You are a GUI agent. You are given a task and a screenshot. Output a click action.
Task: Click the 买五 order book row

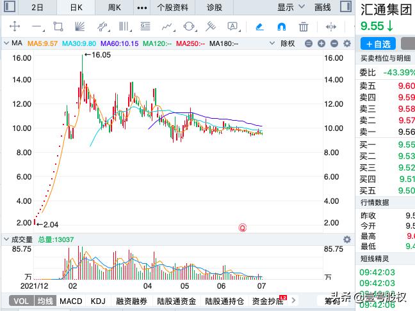[385, 190]
